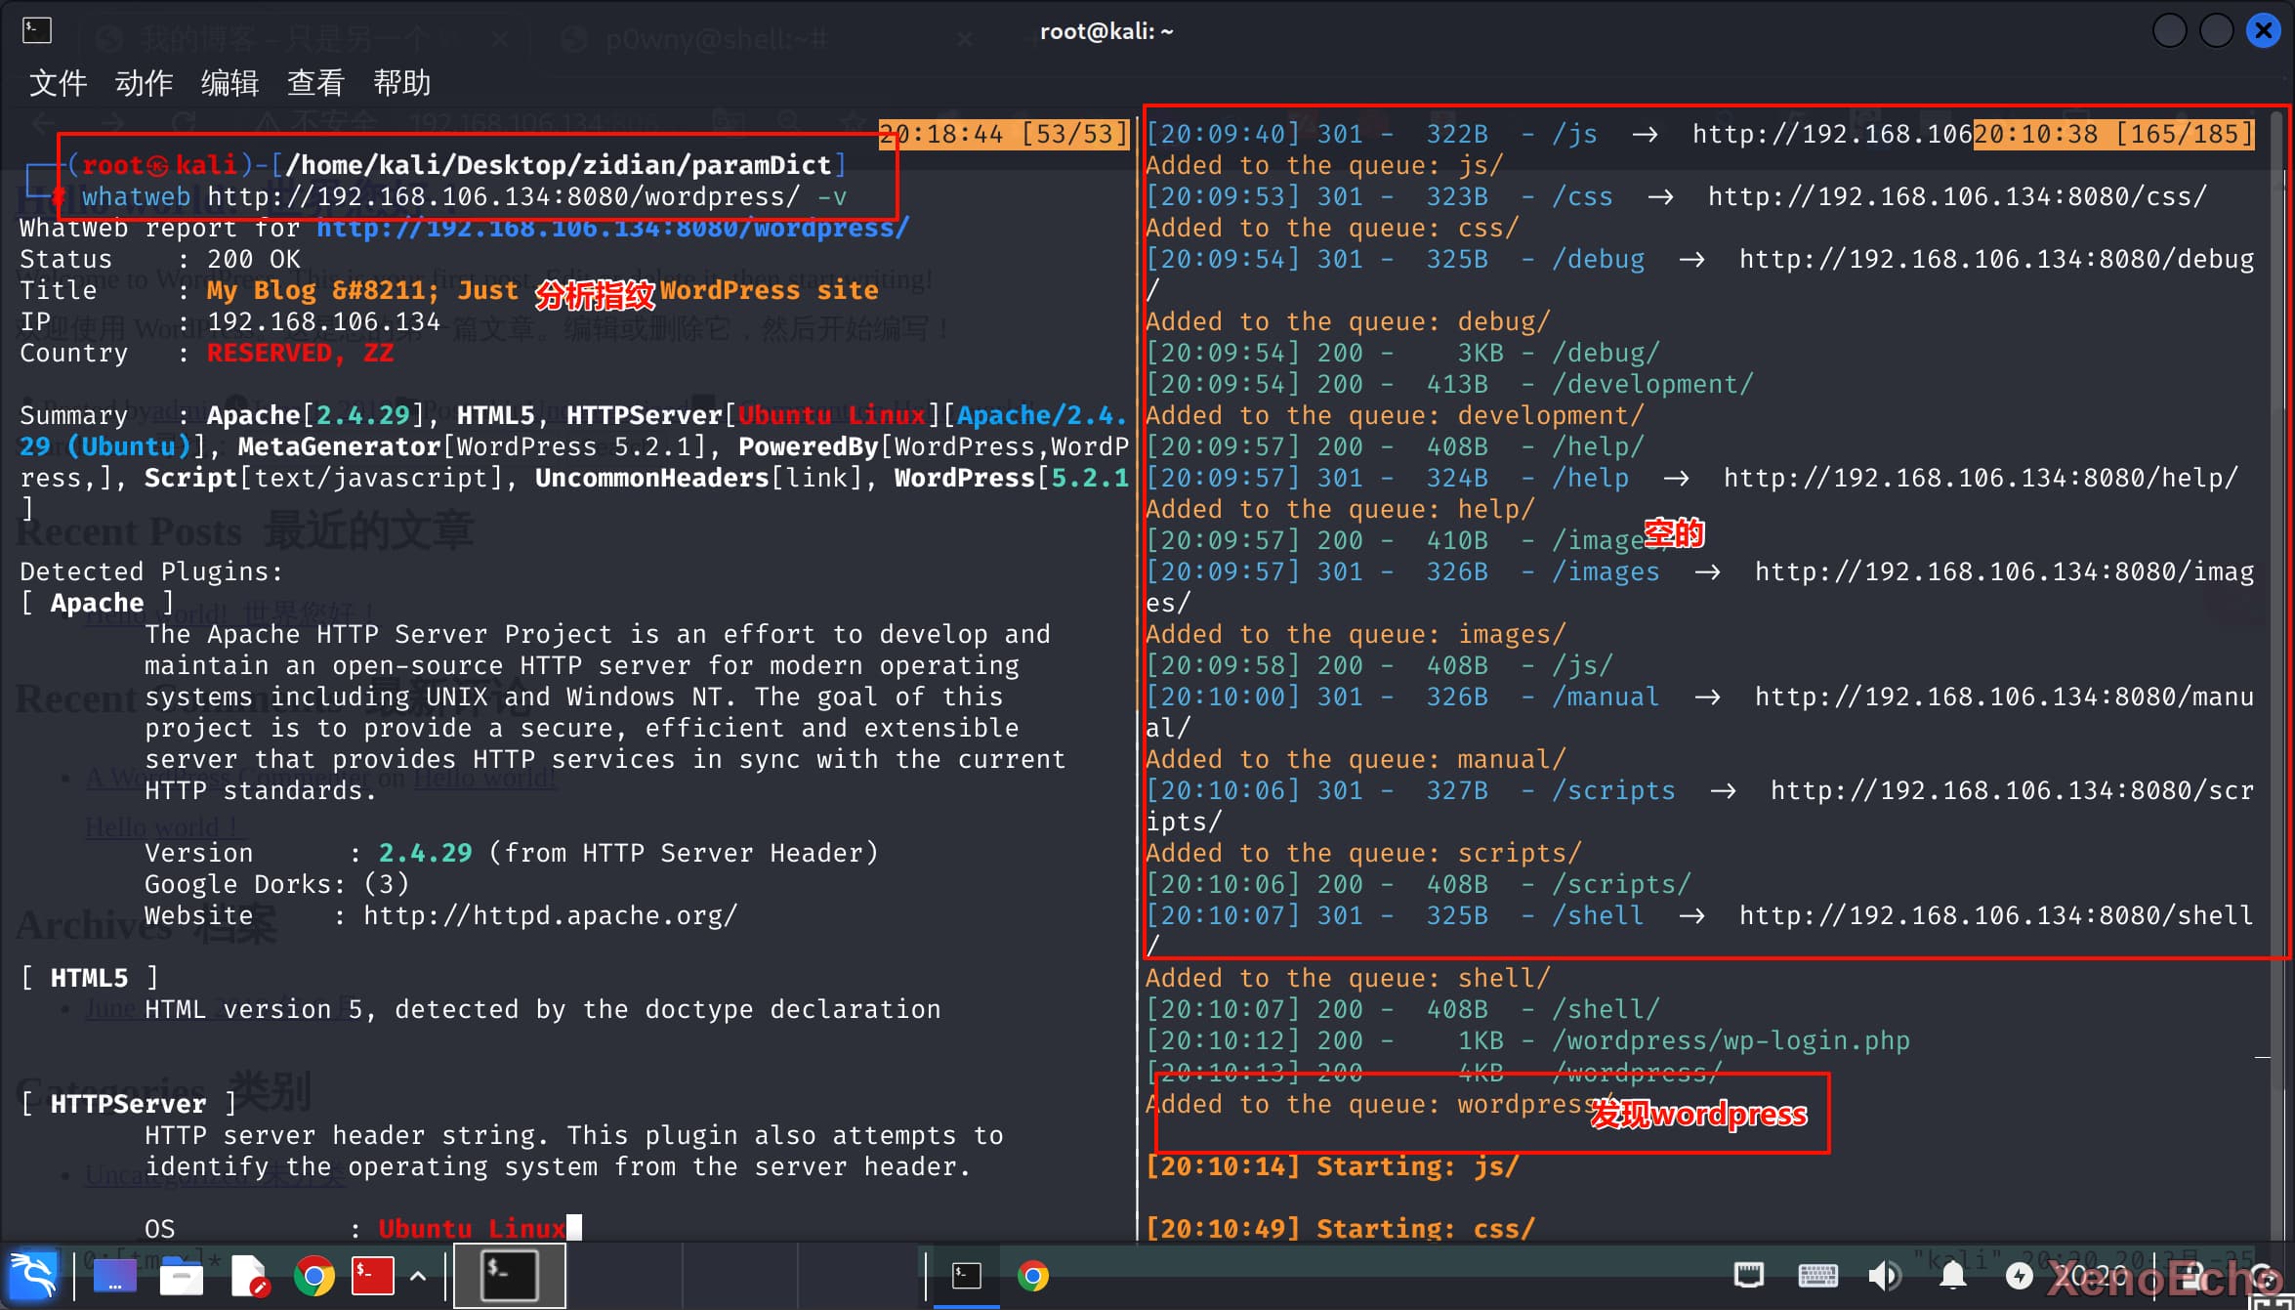This screenshot has height=1310, width=2295.
Task: Open network connection tray icon
Action: click(x=1748, y=1276)
